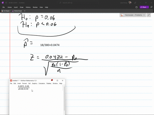Viewport: 154px width, 115px height.
Task: Open the Mathematica File menu
Action: click(11, 83)
